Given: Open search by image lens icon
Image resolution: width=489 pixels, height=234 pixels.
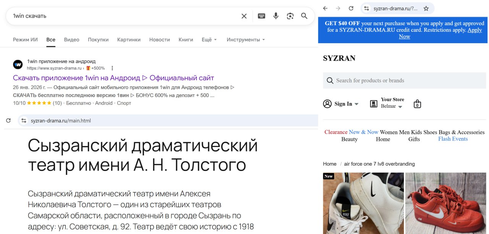Looking at the screenshot, I should [290, 16].
